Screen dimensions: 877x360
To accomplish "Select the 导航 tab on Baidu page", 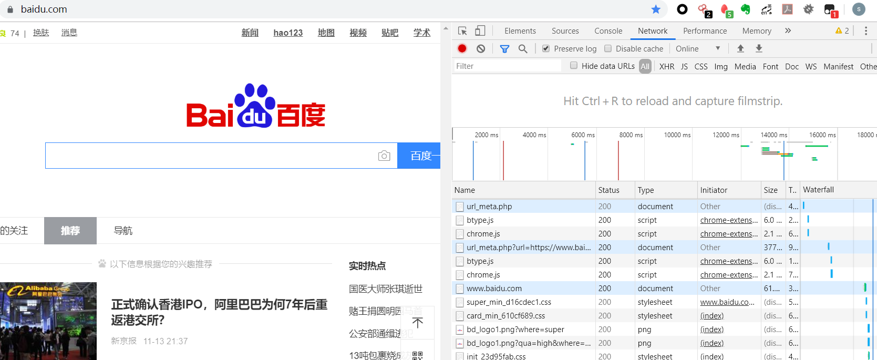I will 123,231.
